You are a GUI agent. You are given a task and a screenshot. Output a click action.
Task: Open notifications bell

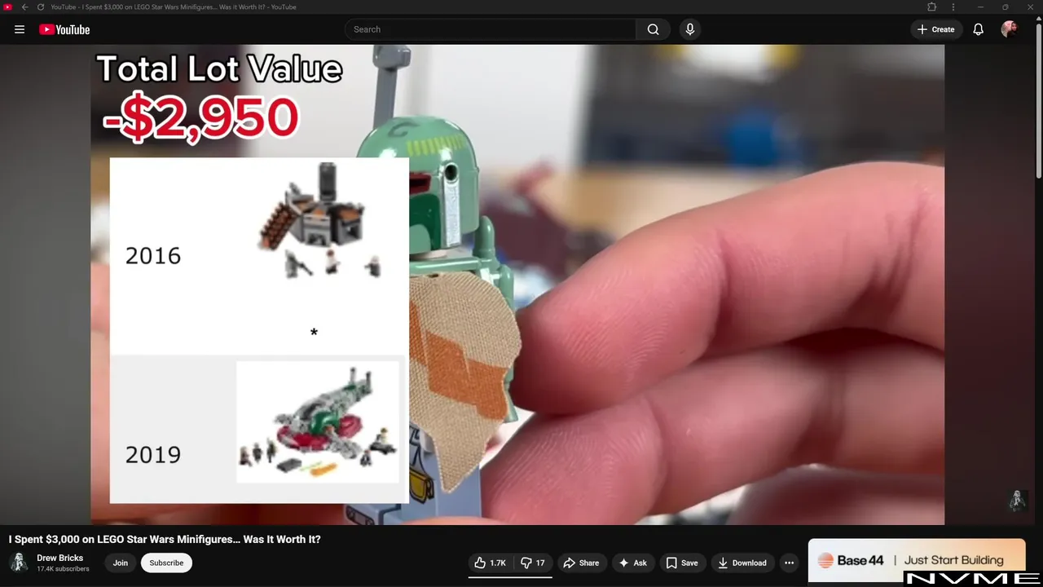[979, 29]
